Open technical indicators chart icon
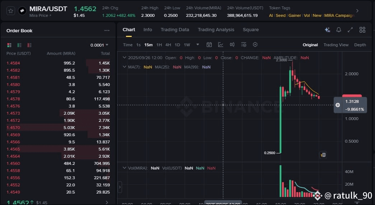375x205 pixels. click(220, 45)
